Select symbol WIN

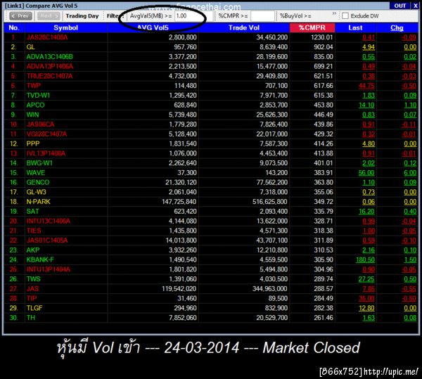click(32, 115)
